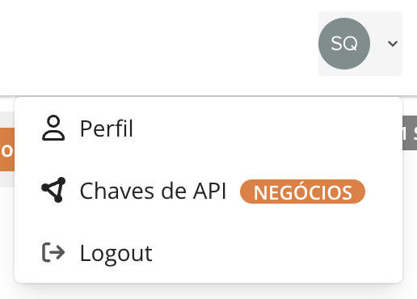This screenshot has width=417, height=299.
Task: Tap the exit-door arrow icon next to Logout
Action: click(53, 252)
